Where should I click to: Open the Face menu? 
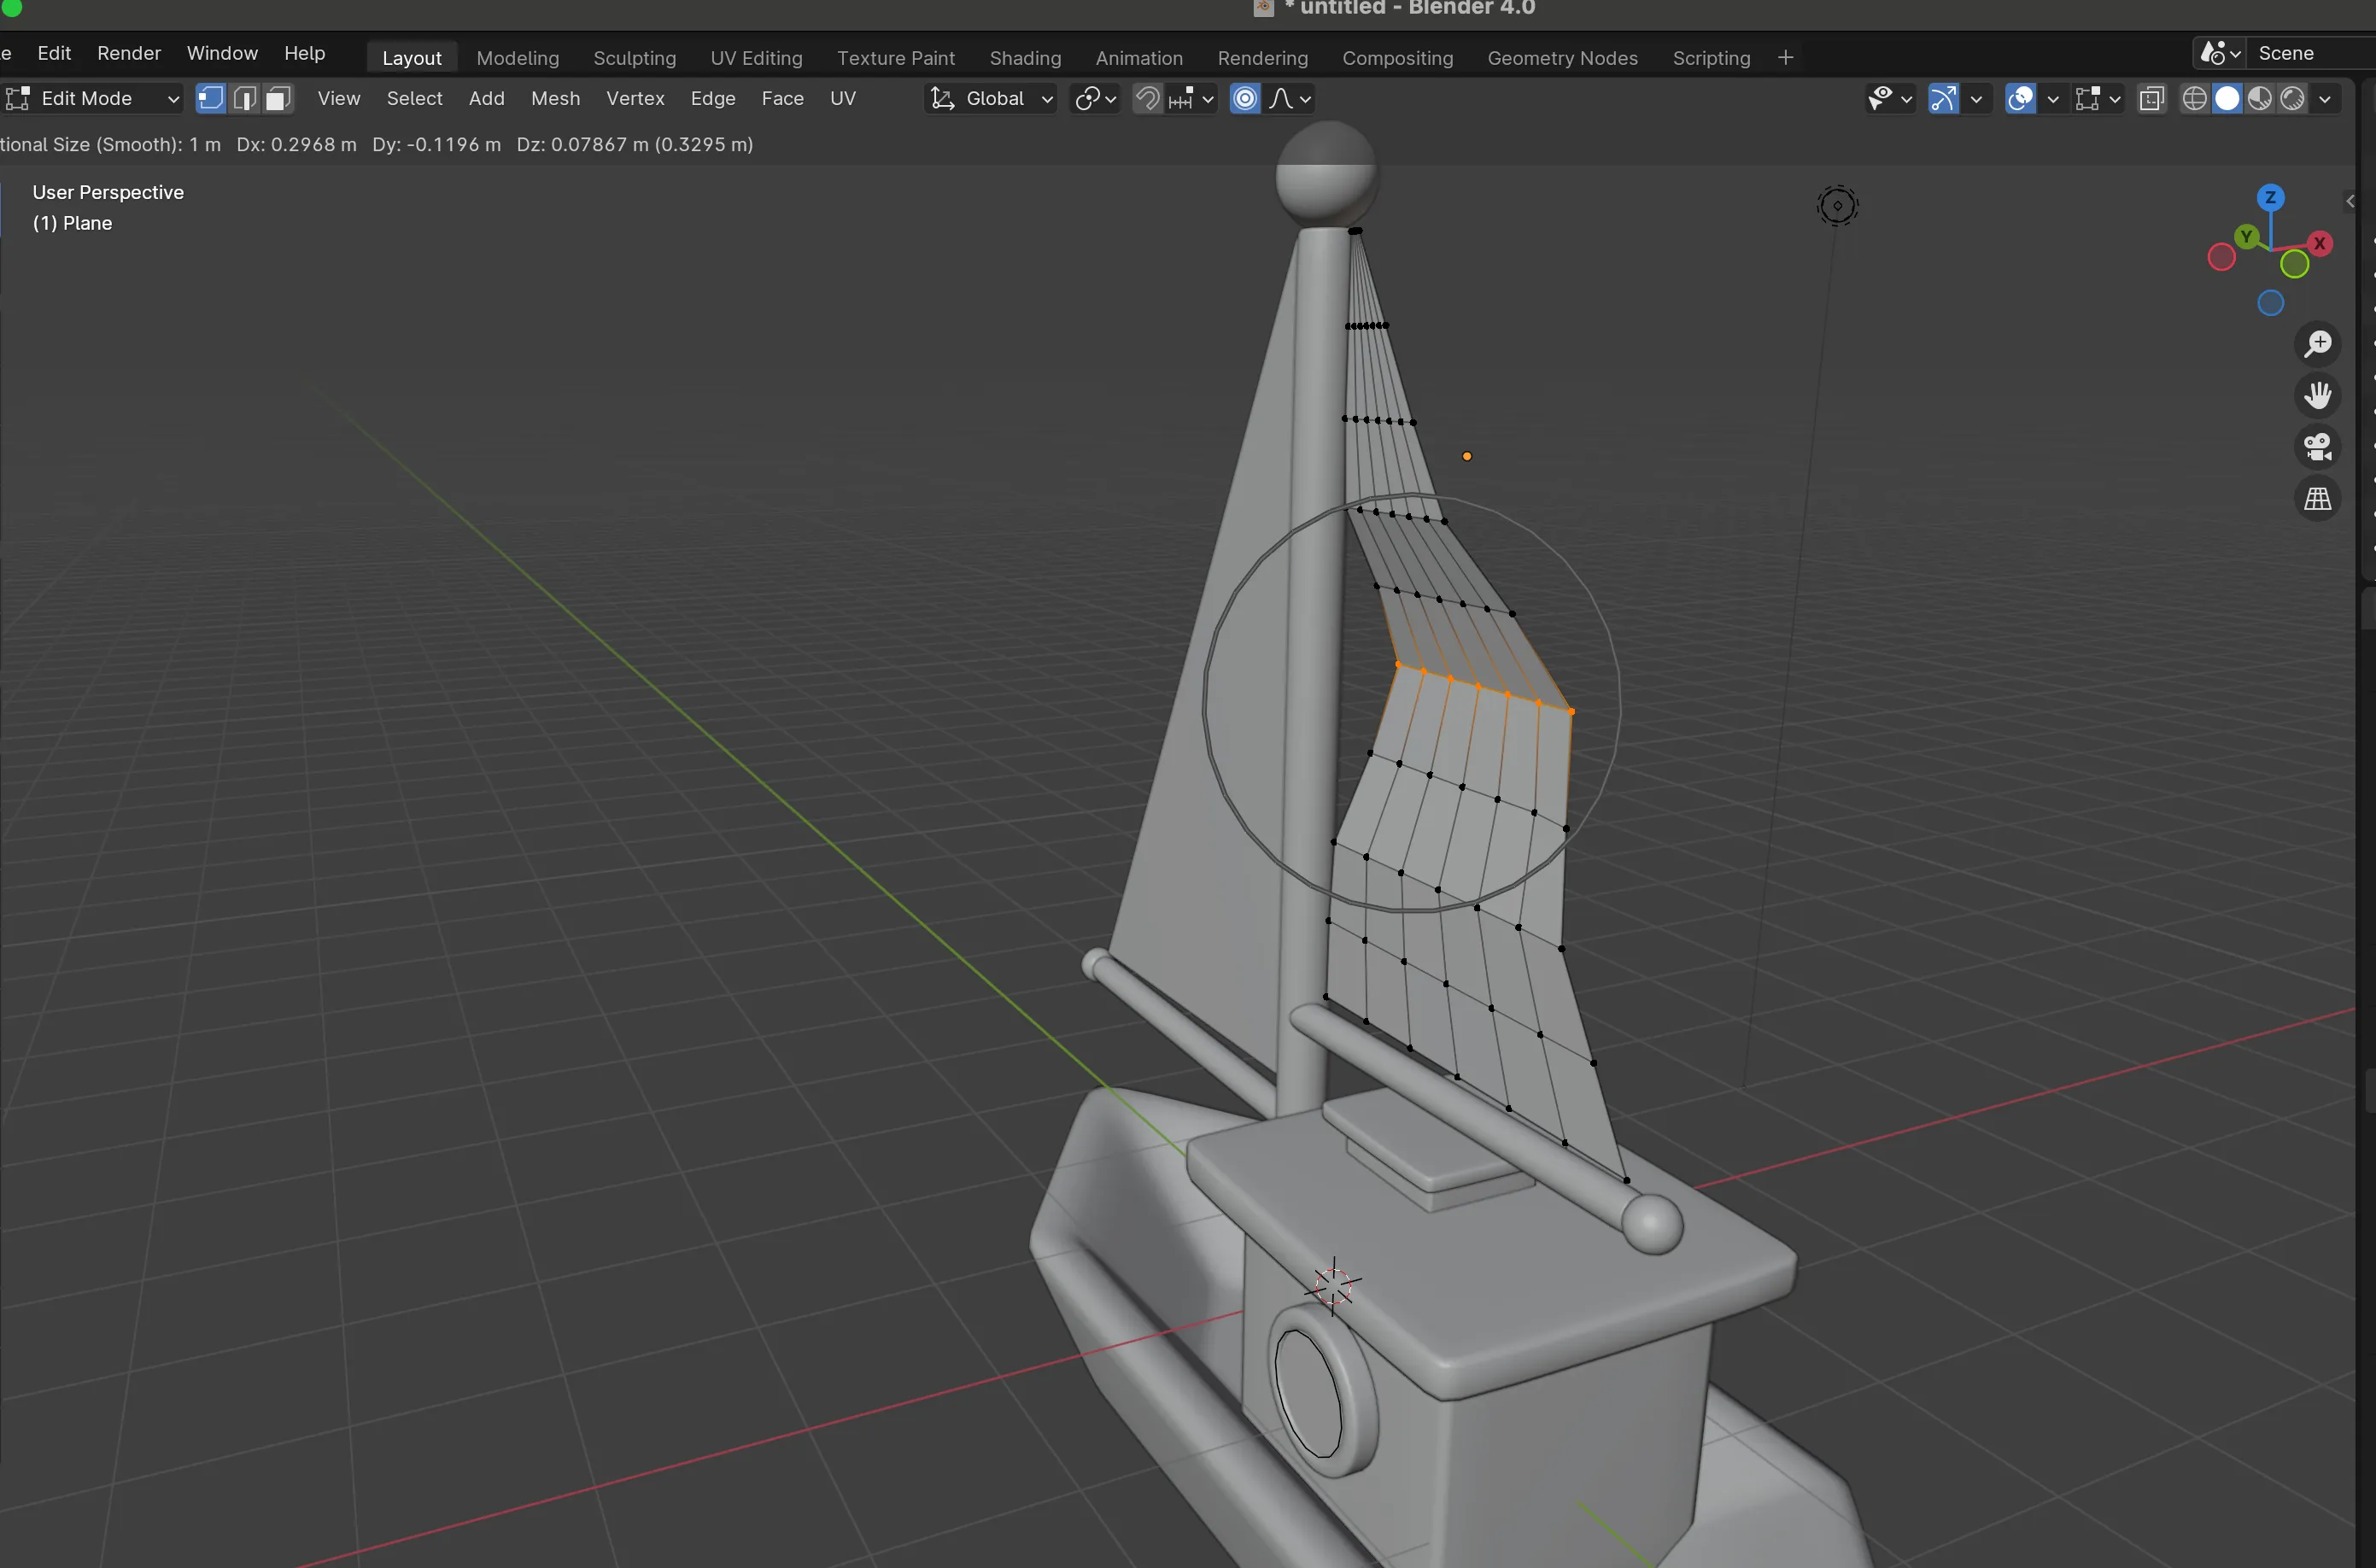pos(782,98)
